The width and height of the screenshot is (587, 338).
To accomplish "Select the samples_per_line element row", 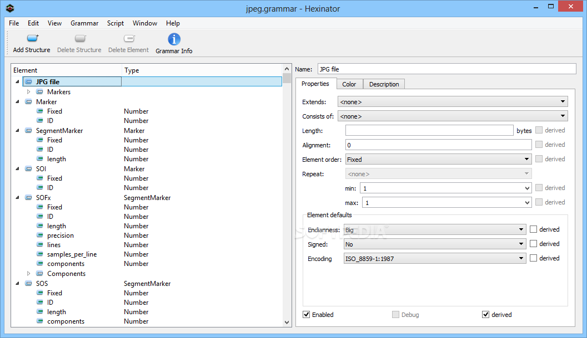I will click(x=147, y=254).
